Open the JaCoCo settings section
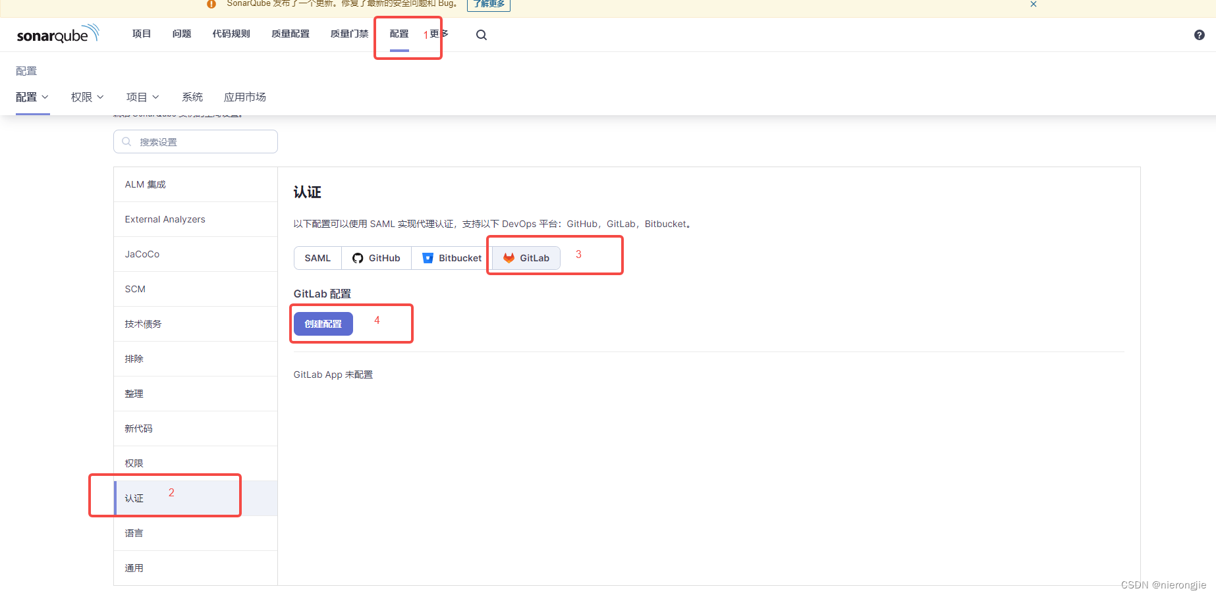The width and height of the screenshot is (1216, 597). [142, 253]
